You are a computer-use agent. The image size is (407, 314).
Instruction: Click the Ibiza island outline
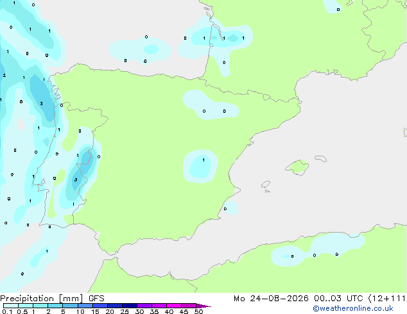pyautogui.click(x=266, y=185)
